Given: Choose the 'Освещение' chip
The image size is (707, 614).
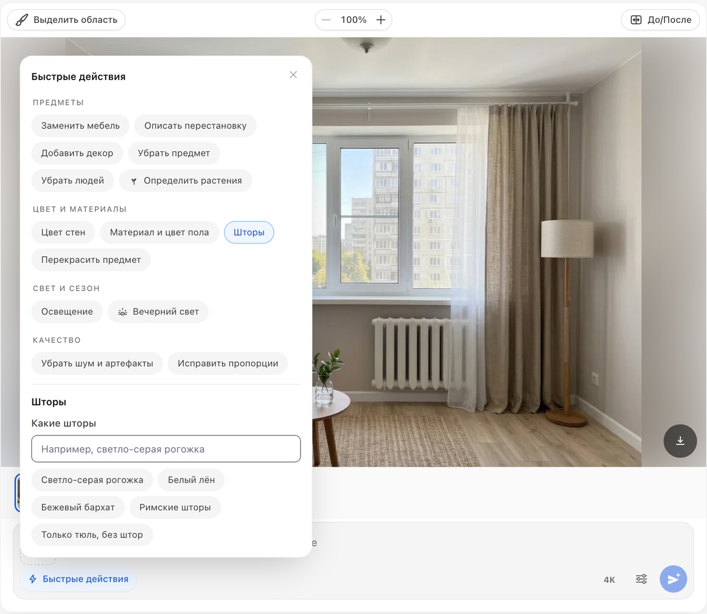Looking at the screenshot, I should [x=67, y=312].
